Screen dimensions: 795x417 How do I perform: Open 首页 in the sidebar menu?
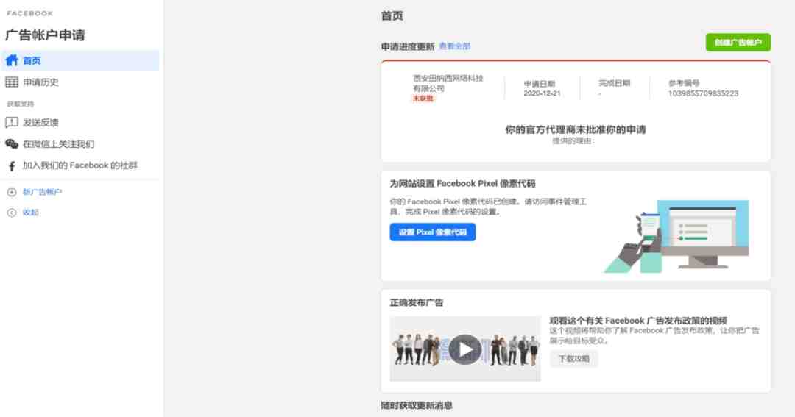[x=80, y=60]
